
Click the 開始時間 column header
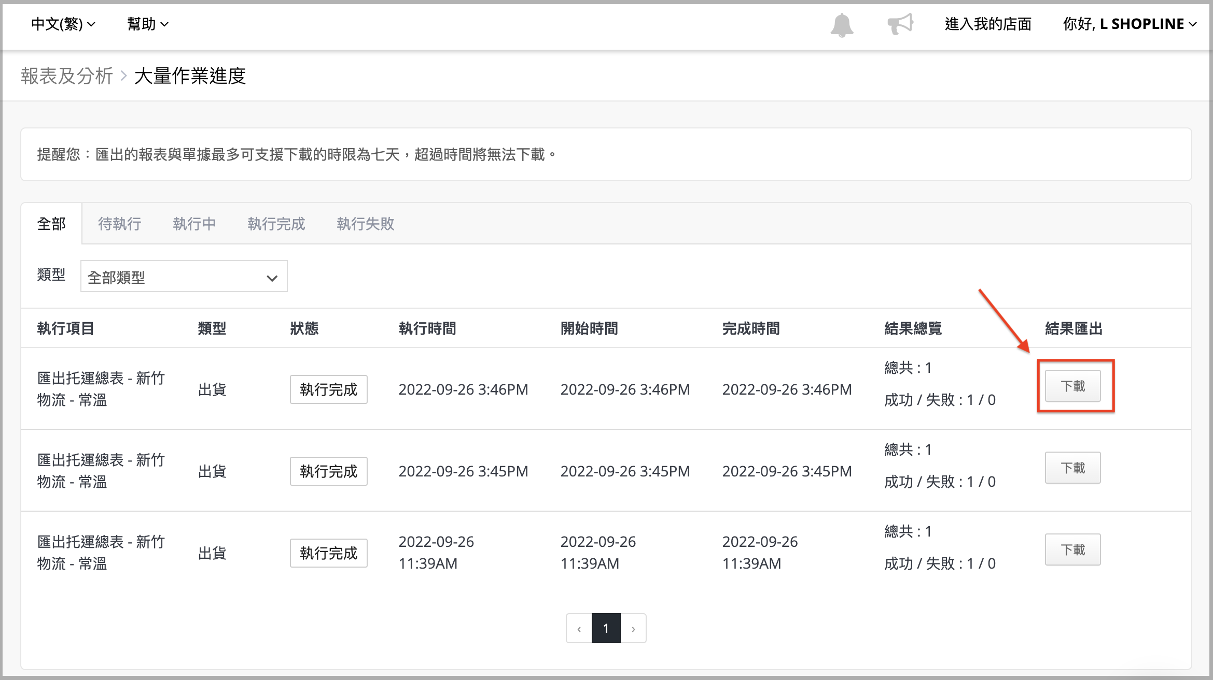(589, 328)
